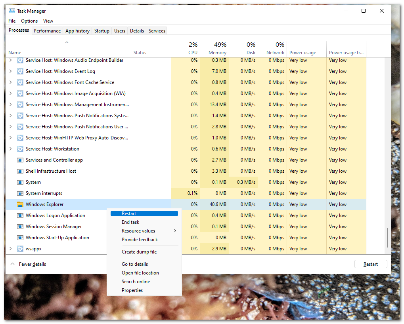
Task: Click the wsappx gear icon
Action: pyautogui.click(x=20, y=249)
